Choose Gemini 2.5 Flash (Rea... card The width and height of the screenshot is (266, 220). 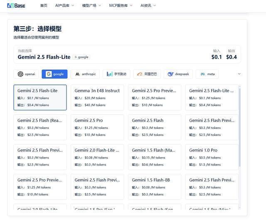click(40, 127)
